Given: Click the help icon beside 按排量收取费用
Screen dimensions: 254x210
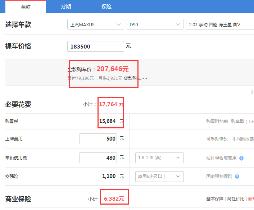Looking at the screenshot, I should click(x=241, y=158).
